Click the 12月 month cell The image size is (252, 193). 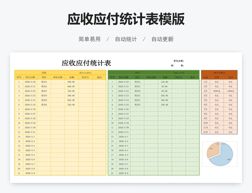pos(206,132)
